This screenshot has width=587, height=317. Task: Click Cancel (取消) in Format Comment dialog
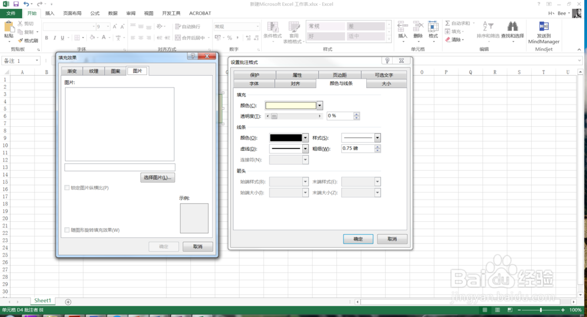[x=392, y=239]
